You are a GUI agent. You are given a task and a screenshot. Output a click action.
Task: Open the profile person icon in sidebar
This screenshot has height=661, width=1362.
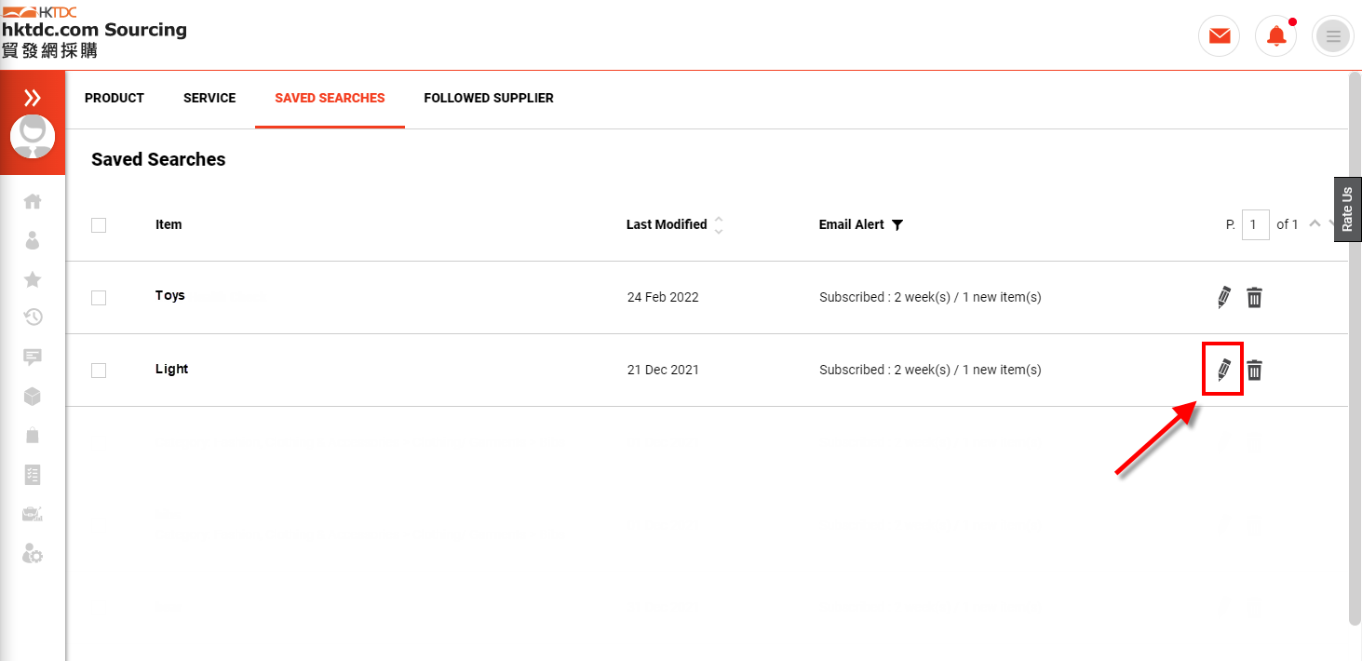[33, 240]
